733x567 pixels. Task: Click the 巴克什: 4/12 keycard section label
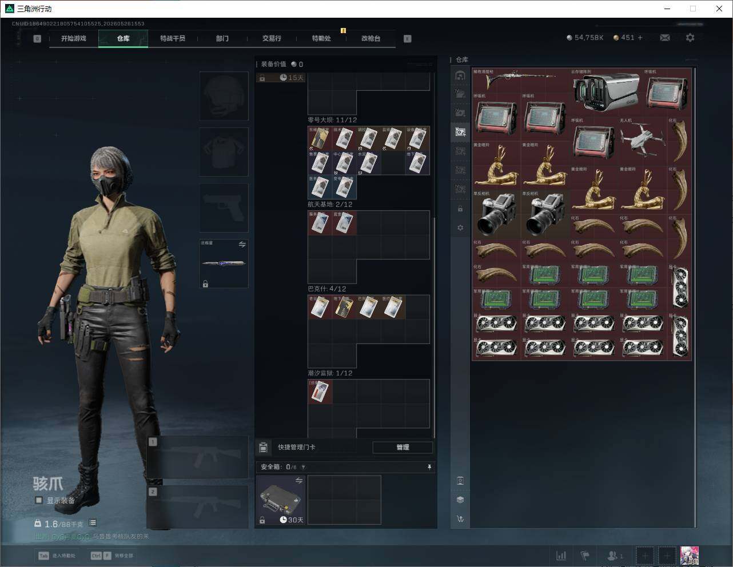point(327,289)
